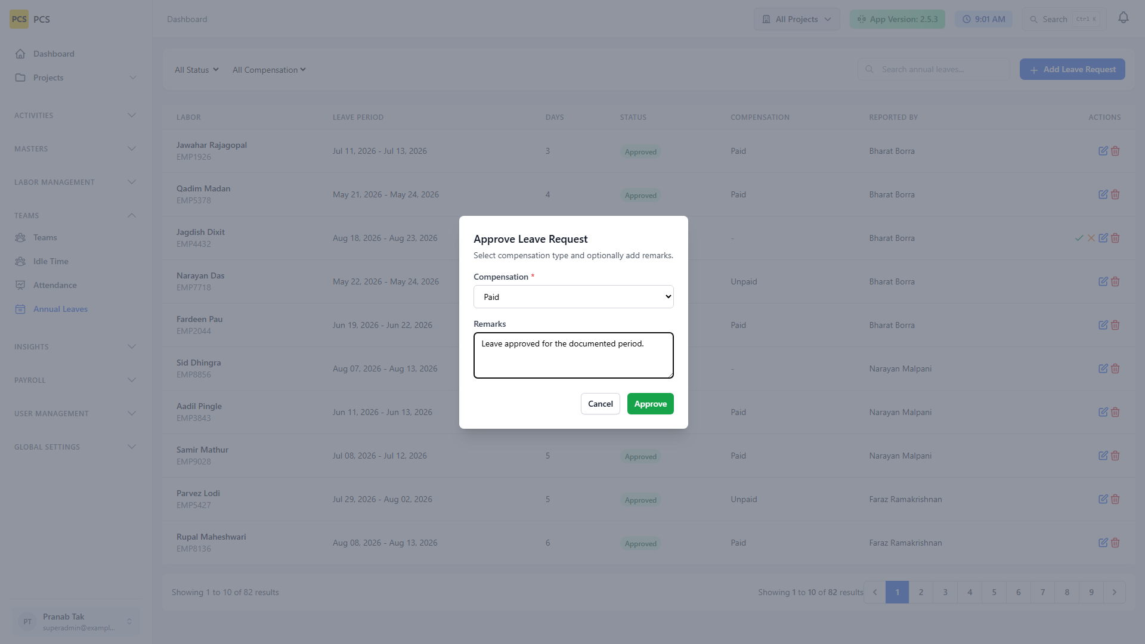Cancel the Approve Leave Request dialog
This screenshot has width=1145, height=644.
click(600, 404)
